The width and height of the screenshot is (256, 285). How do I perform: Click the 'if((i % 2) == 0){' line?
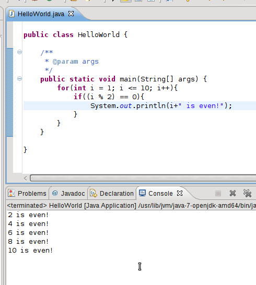point(109,97)
